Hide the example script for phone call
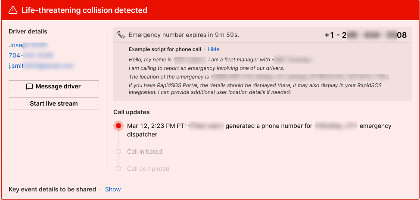 (x=214, y=49)
